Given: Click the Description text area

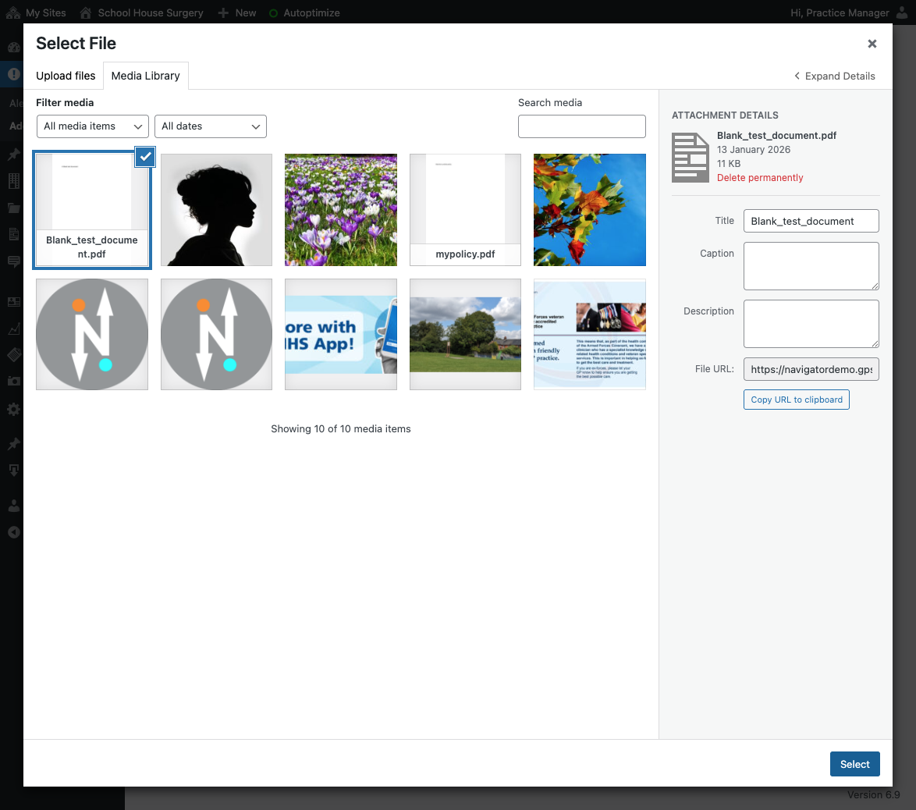Looking at the screenshot, I should [811, 324].
